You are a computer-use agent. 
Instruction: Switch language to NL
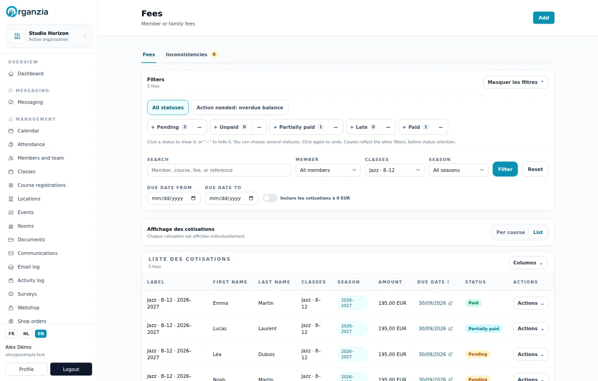26,334
